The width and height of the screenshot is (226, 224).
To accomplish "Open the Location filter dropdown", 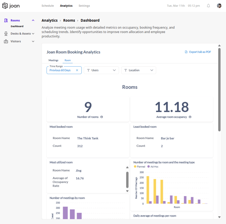I will (x=139, y=70).
